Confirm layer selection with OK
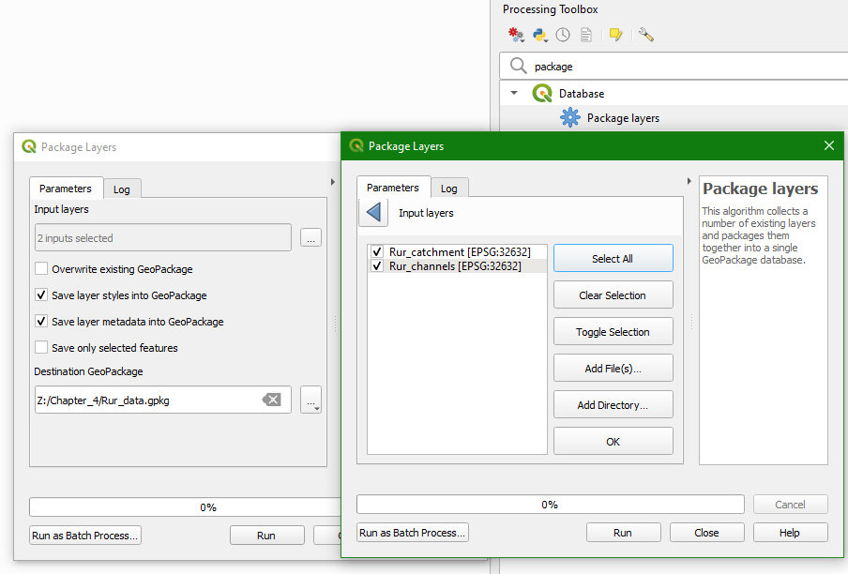The image size is (848, 574). point(613,442)
